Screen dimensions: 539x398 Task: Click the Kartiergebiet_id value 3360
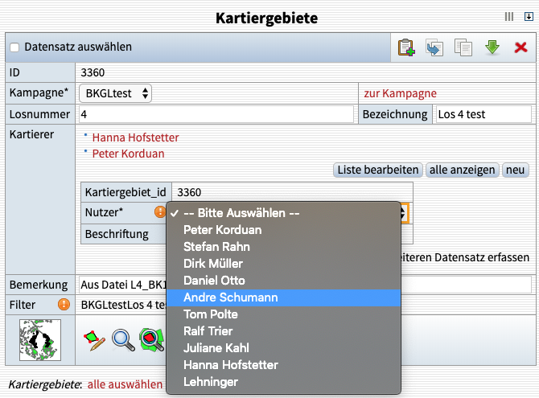(x=189, y=192)
